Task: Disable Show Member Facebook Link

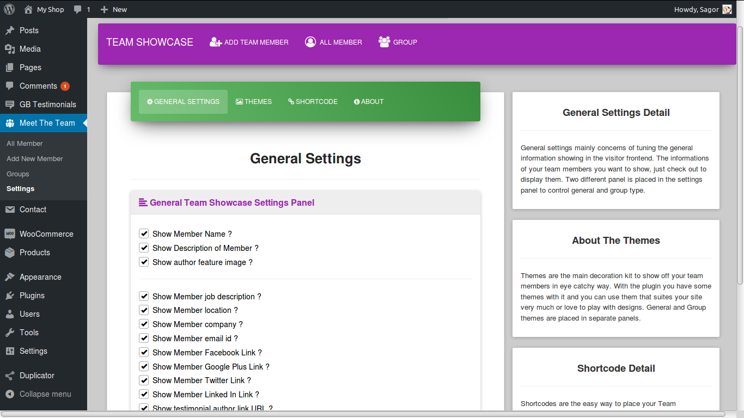Action: click(144, 352)
